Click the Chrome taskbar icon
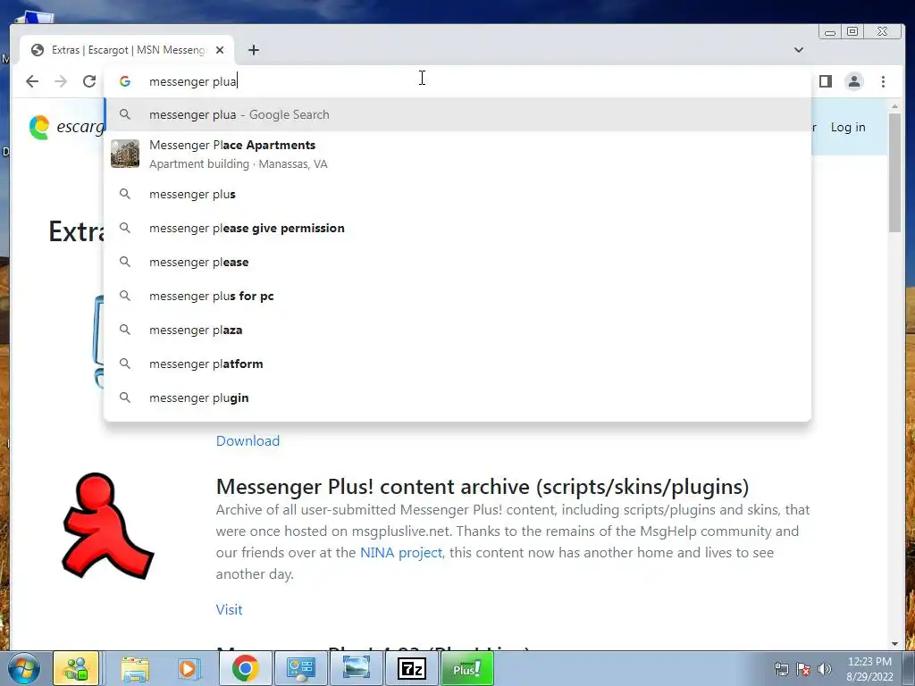 (245, 668)
